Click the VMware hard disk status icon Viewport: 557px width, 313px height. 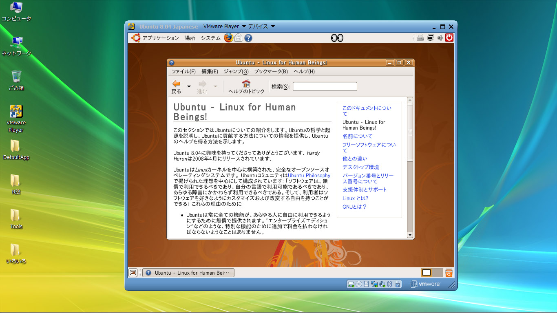click(351, 284)
